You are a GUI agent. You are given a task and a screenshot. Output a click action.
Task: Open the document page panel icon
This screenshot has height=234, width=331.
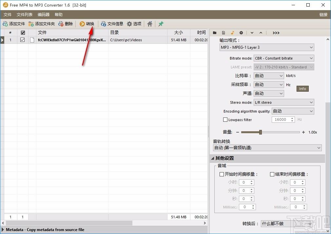pyautogui.click(x=224, y=33)
